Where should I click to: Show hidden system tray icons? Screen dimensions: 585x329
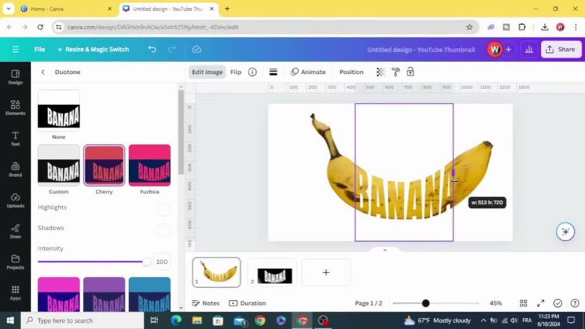484,320
